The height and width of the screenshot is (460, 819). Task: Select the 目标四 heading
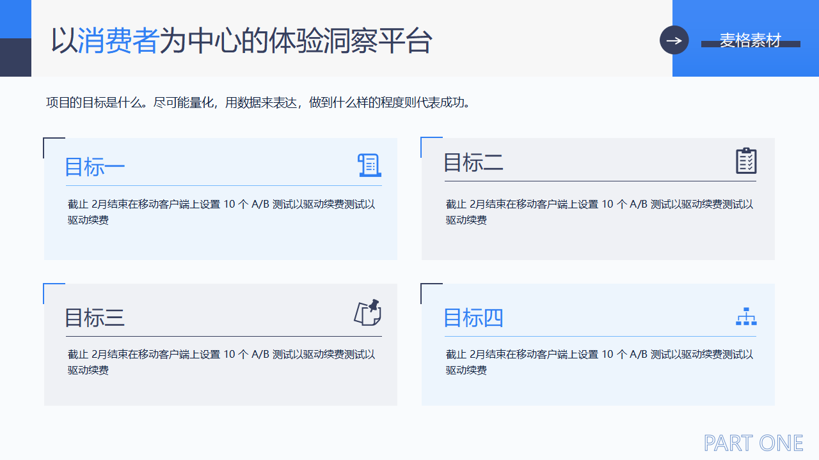coord(473,318)
